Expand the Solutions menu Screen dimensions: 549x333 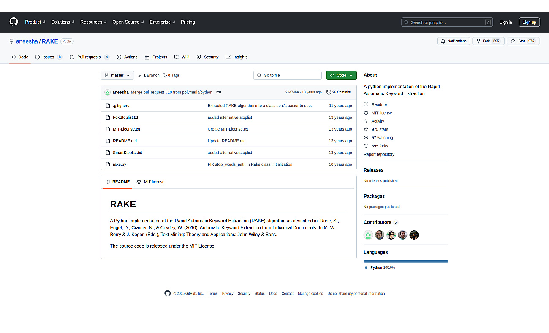[x=63, y=22]
